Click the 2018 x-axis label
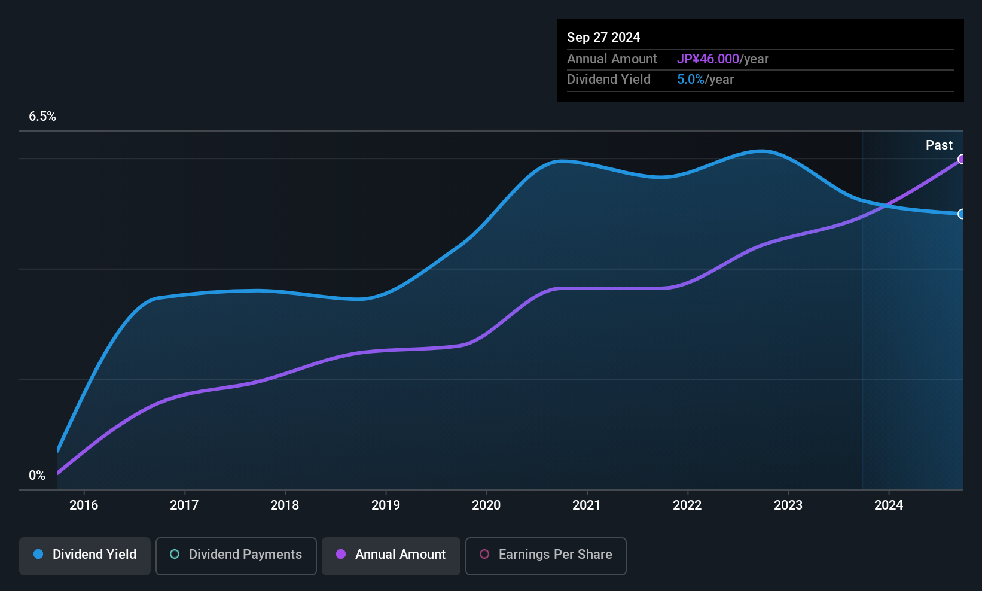Image resolution: width=982 pixels, height=591 pixels. coord(285,505)
